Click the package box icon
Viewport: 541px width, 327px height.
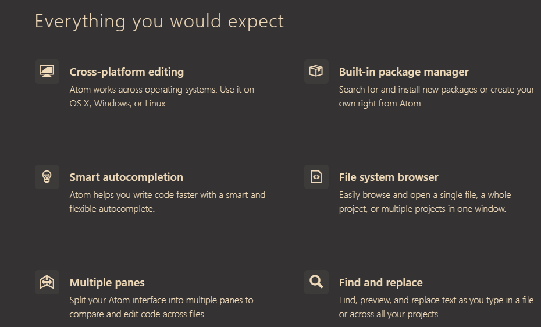pos(316,72)
